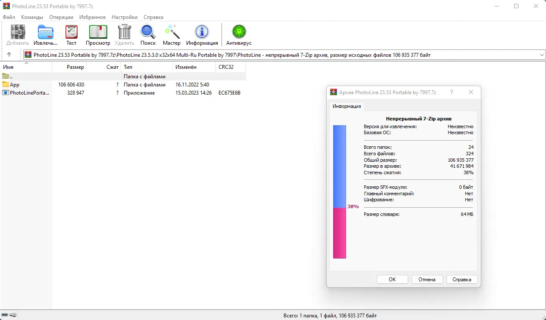Open the Операции menu
Image resolution: width=546 pixels, height=320 pixels.
tap(61, 17)
